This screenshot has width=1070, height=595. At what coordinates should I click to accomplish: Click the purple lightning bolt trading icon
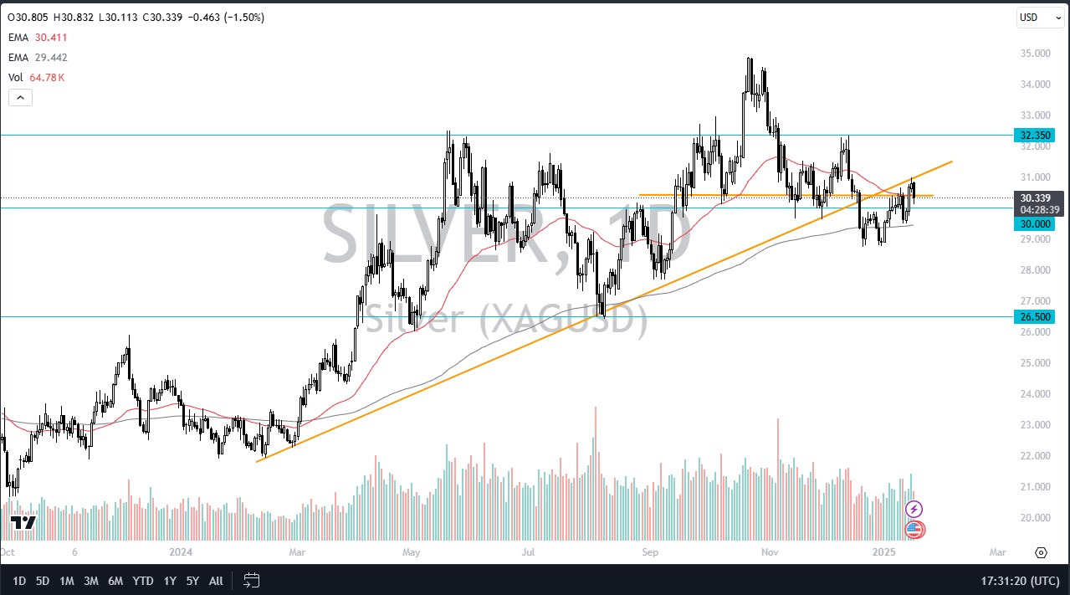pos(914,508)
